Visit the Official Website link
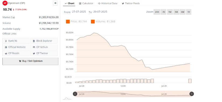This screenshot has height=102, width=222. point(16,47)
